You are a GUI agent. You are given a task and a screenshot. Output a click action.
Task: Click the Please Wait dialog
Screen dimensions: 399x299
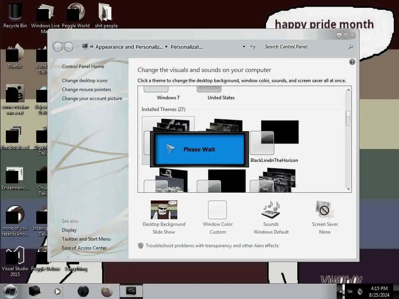click(199, 149)
